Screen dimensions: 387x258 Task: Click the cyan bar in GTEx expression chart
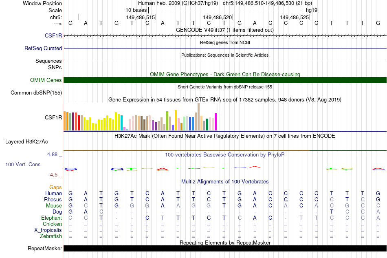[x=122, y=123]
